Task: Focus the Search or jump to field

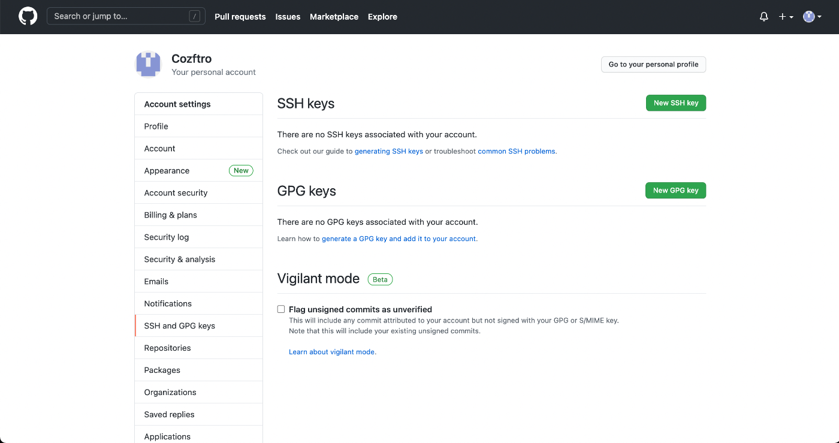Action: coord(126,16)
